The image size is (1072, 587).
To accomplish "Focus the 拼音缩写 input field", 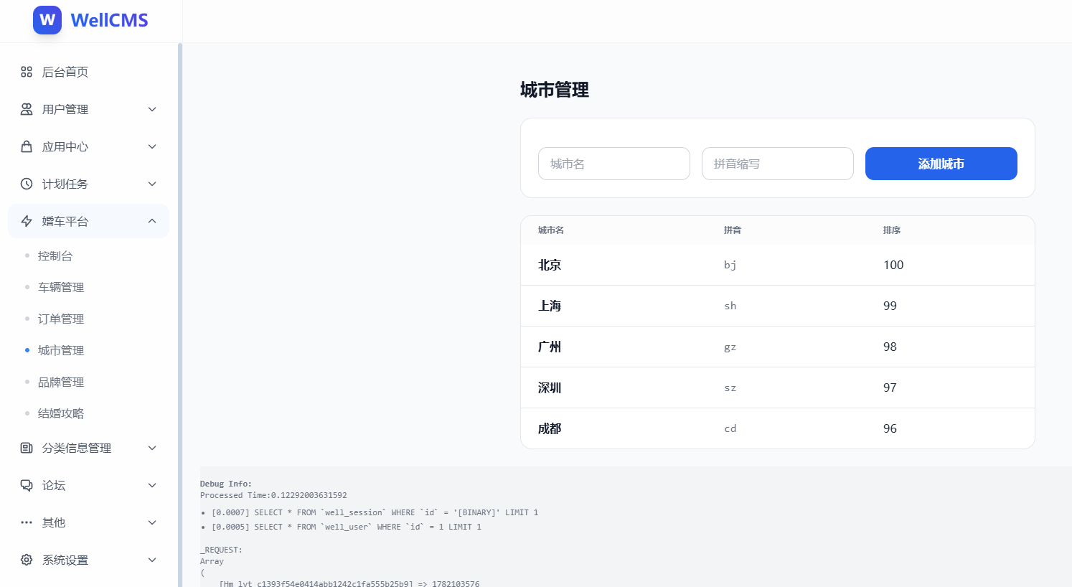I will 778,164.
